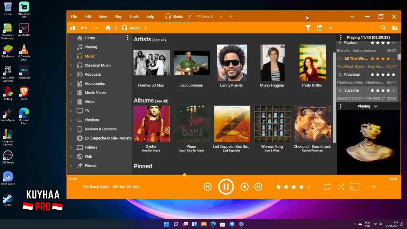Close the Mix #1 tab
407x229 pixels.
[x=221, y=17]
